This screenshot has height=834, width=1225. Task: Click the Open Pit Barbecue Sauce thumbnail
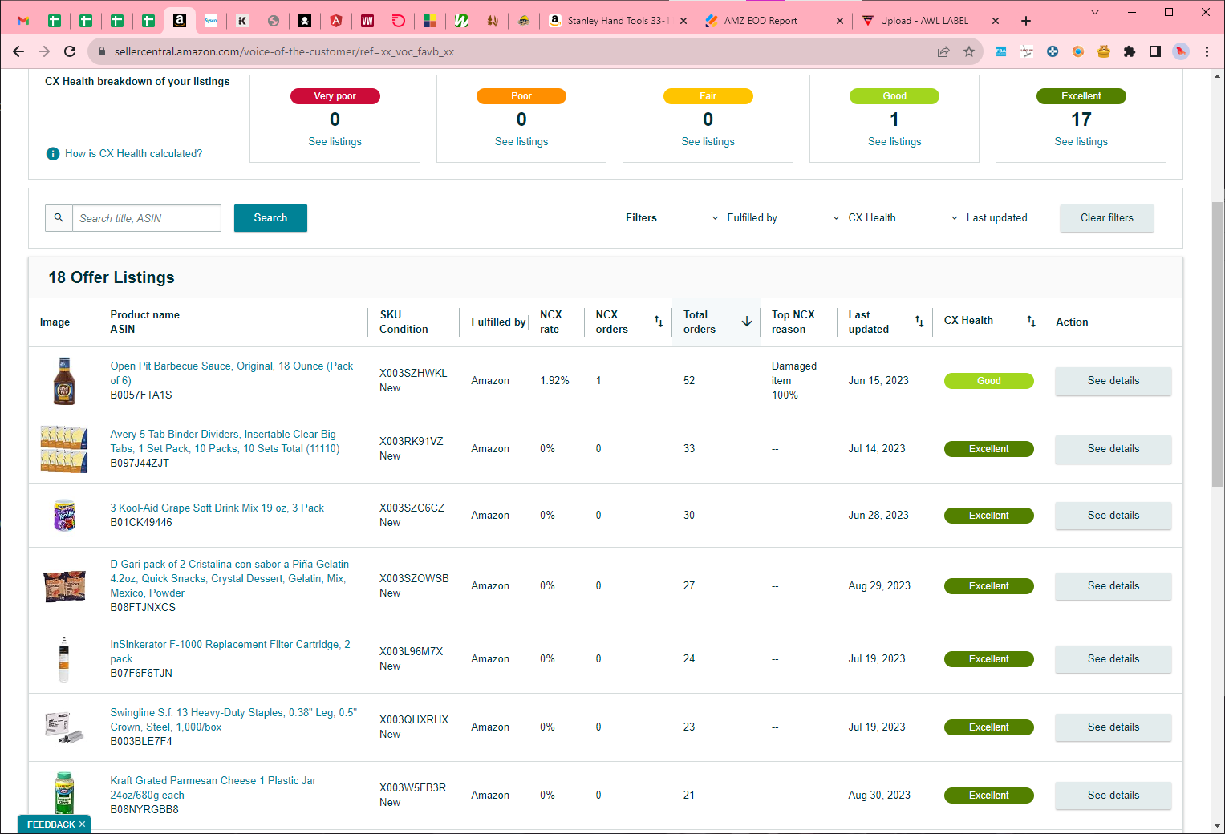pyautogui.click(x=64, y=381)
